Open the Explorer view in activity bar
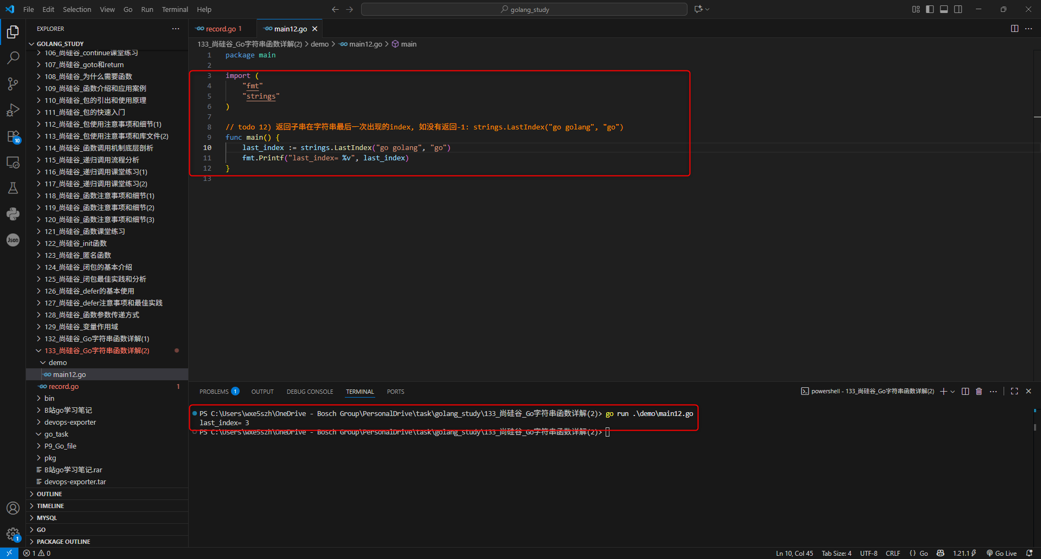 13,32
